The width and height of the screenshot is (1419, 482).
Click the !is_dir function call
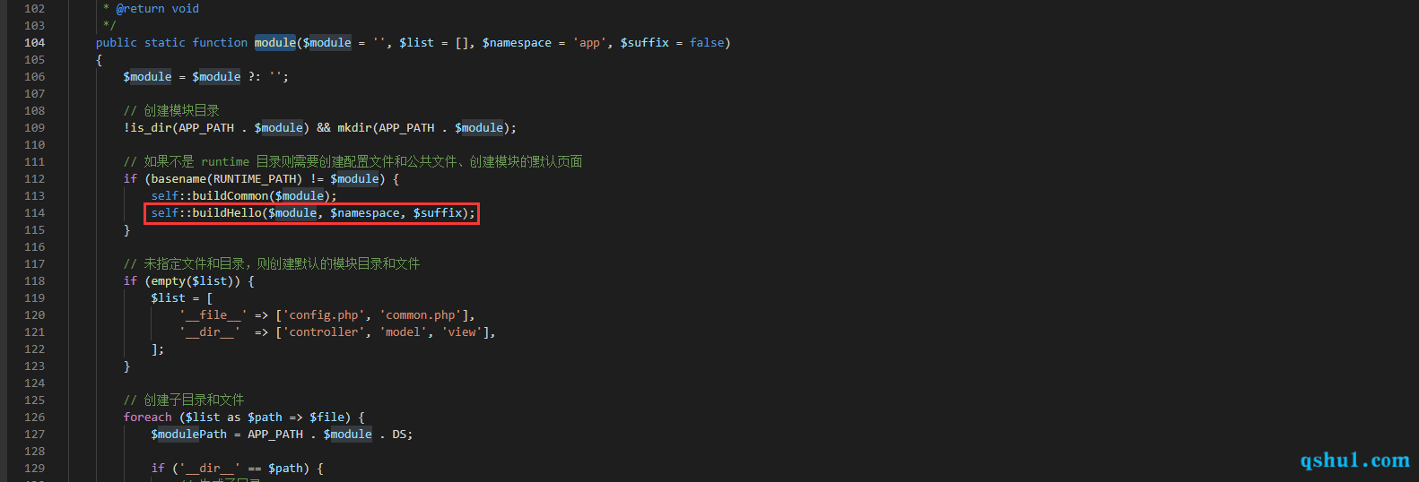click(147, 128)
